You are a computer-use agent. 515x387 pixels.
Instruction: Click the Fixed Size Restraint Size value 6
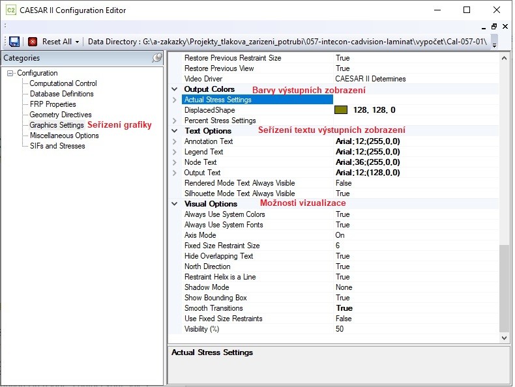point(338,246)
